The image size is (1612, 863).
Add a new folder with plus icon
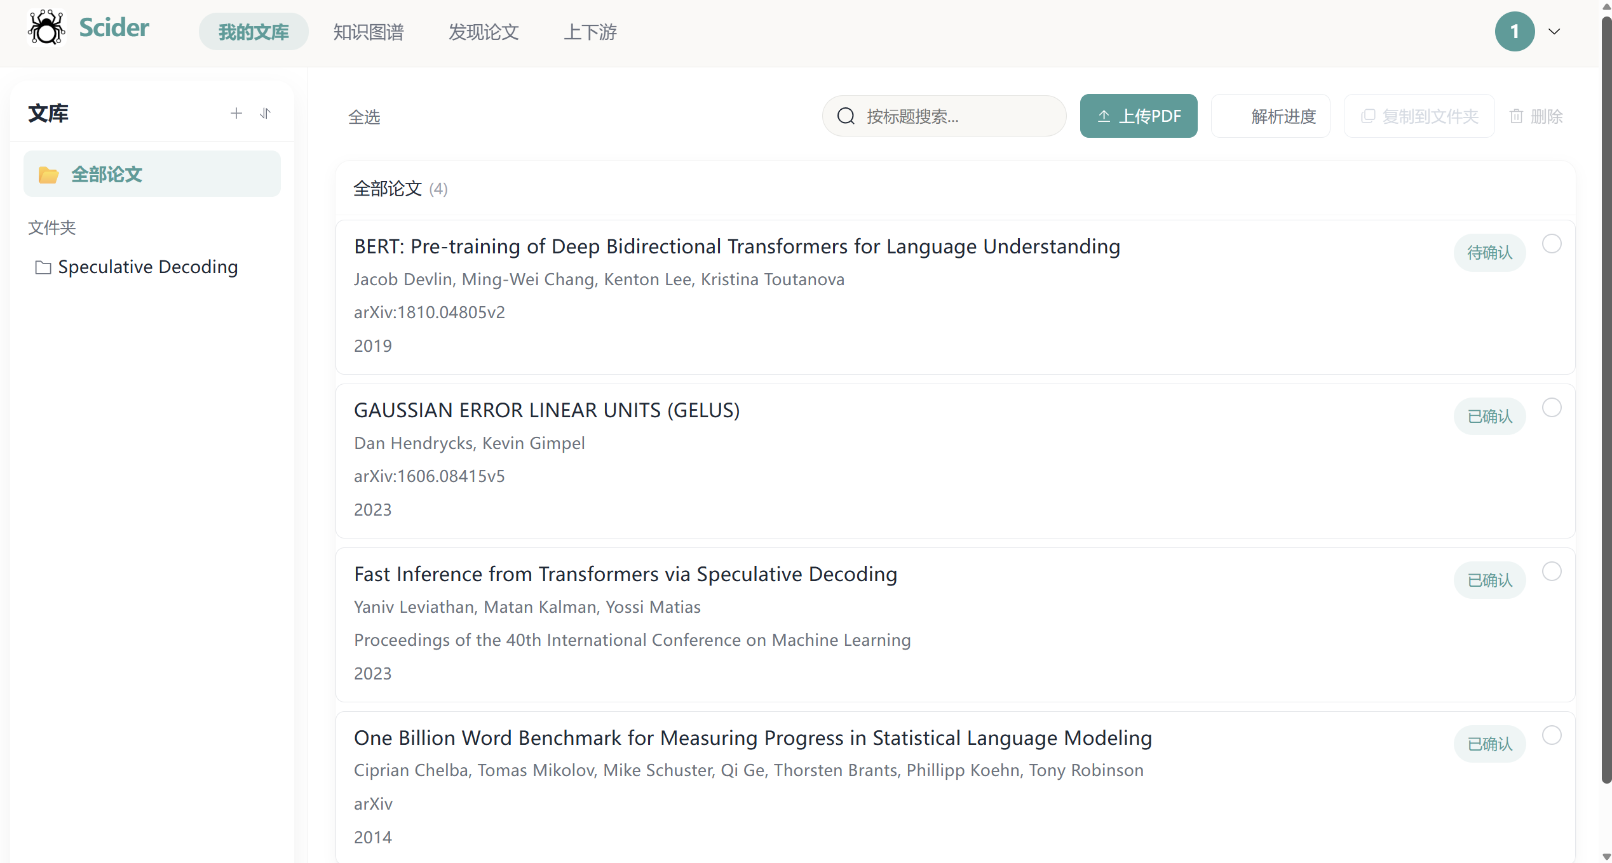tap(236, 114)
